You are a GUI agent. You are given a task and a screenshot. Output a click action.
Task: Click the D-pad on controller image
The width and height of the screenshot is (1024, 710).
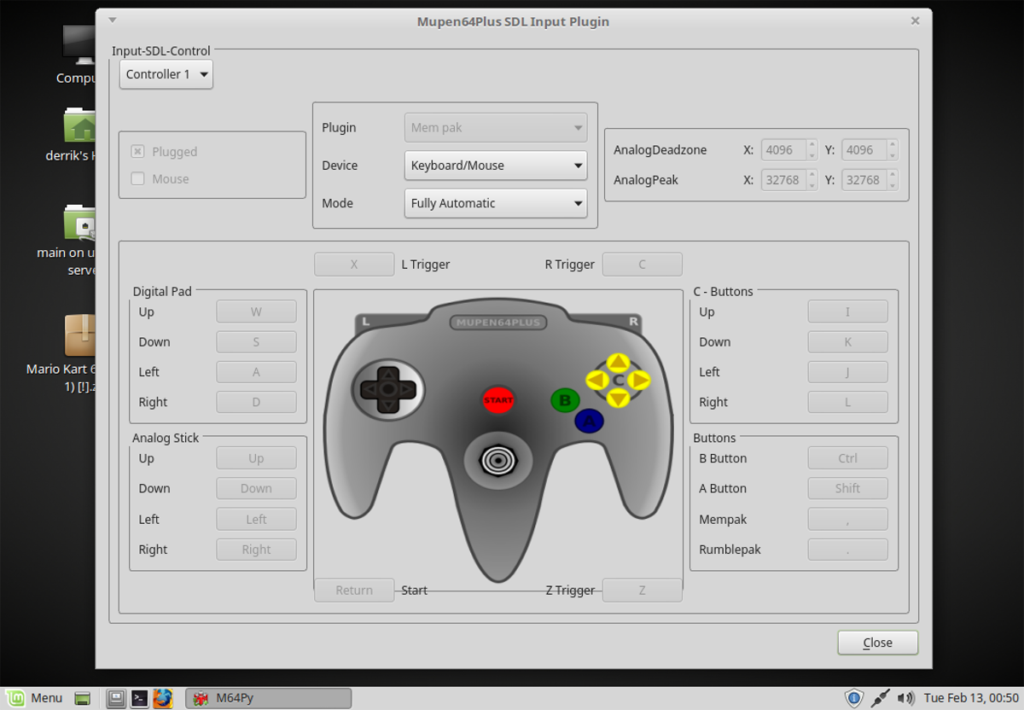(x=388, y=389)
